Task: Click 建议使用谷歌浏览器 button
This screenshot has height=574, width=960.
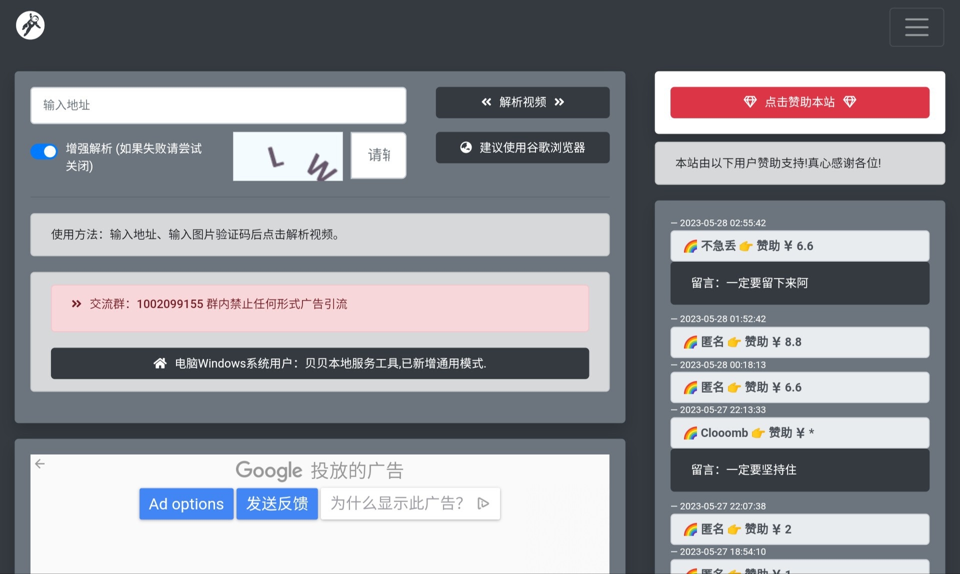Action: (x=522, y=147)
